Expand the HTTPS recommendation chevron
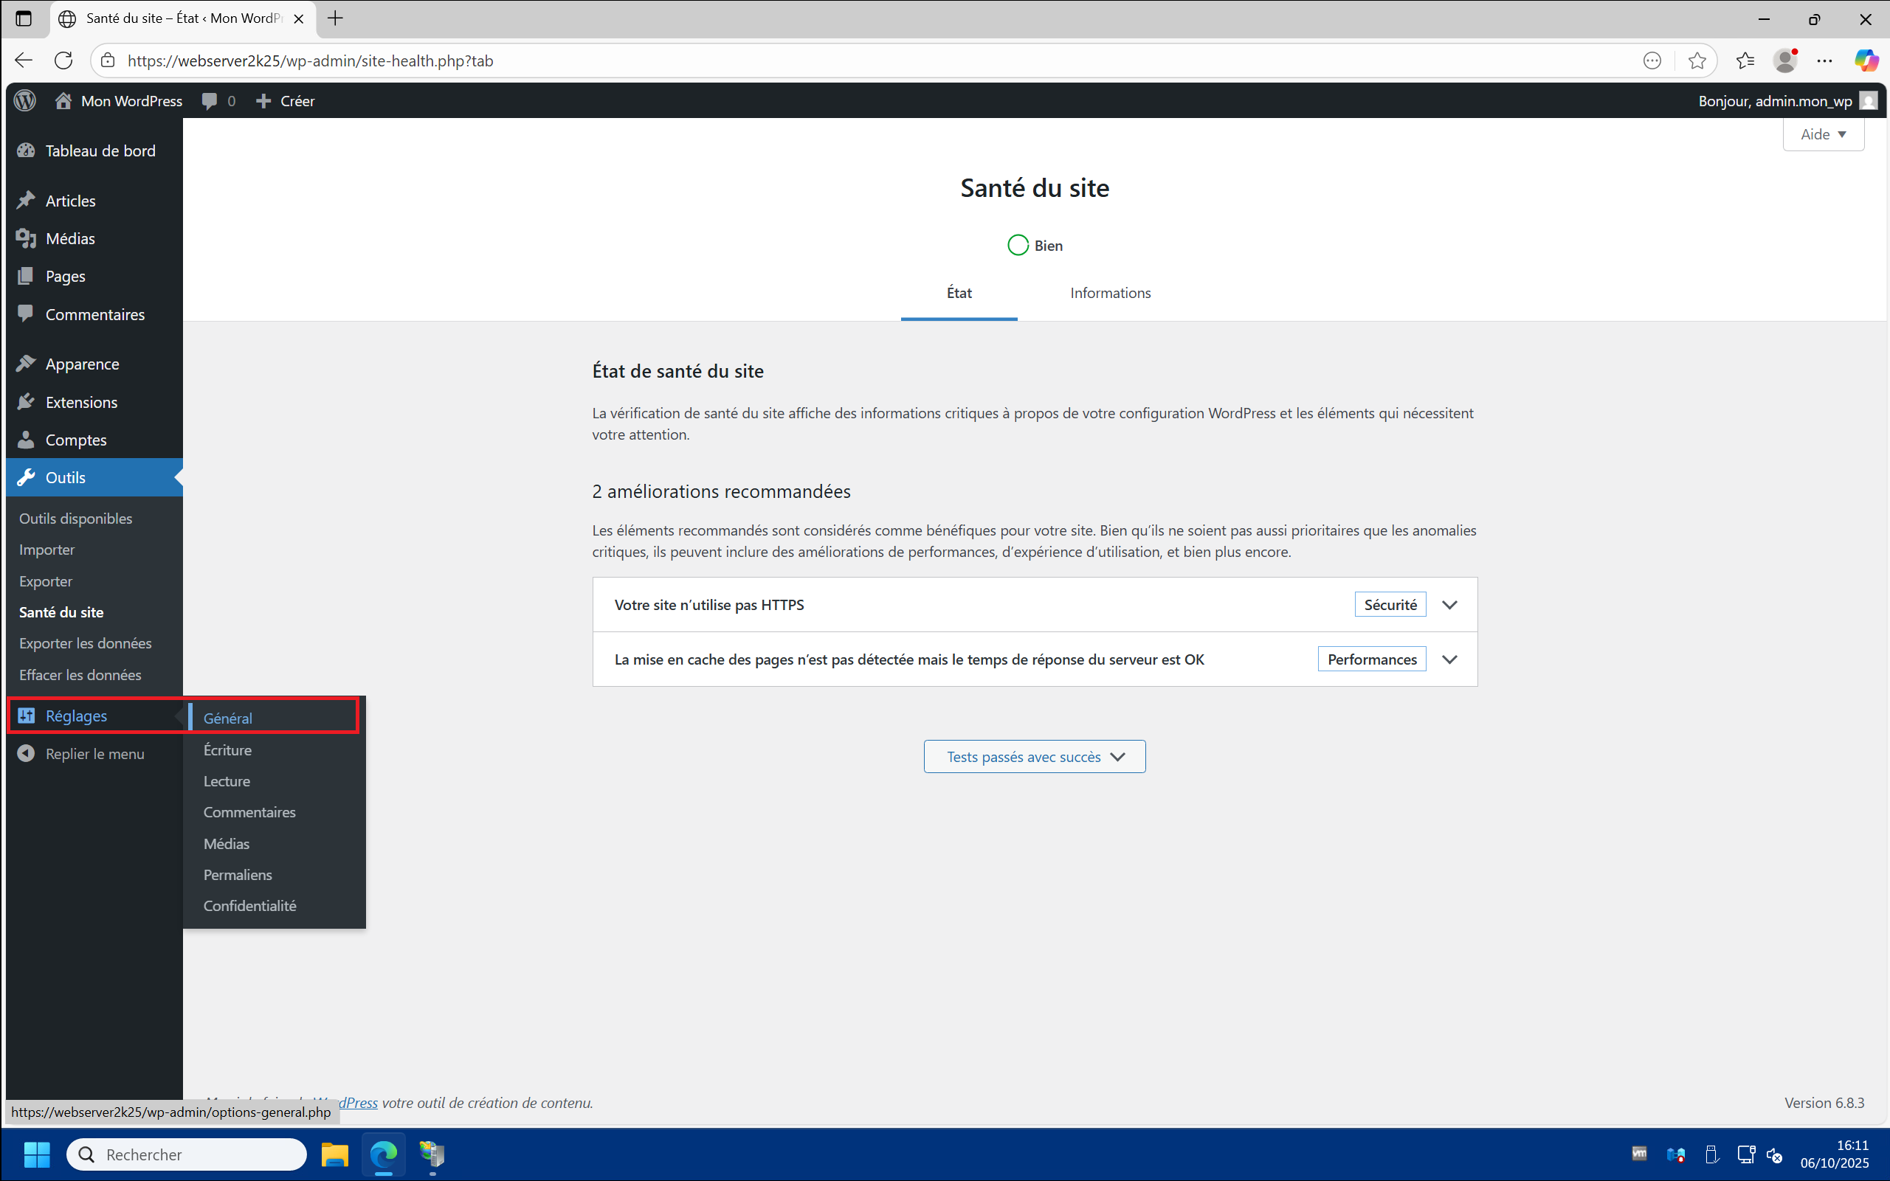The width and height of the screenshot is (1890, 1181). tap(1449, 605)
